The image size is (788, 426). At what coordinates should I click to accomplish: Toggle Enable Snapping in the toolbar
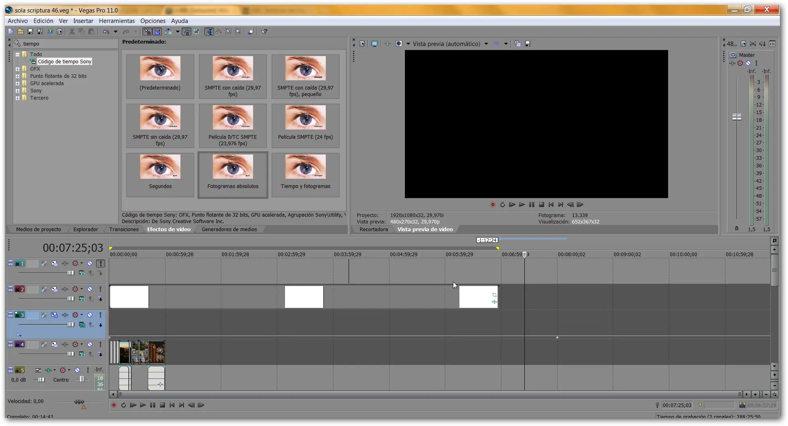pyautogui.click(x=148, y=31)
